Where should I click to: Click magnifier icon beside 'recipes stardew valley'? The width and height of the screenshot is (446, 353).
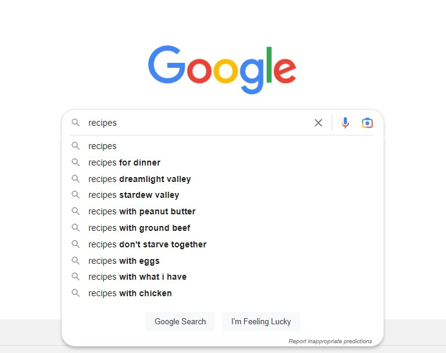pyautogui.click(x=76, y=195)
